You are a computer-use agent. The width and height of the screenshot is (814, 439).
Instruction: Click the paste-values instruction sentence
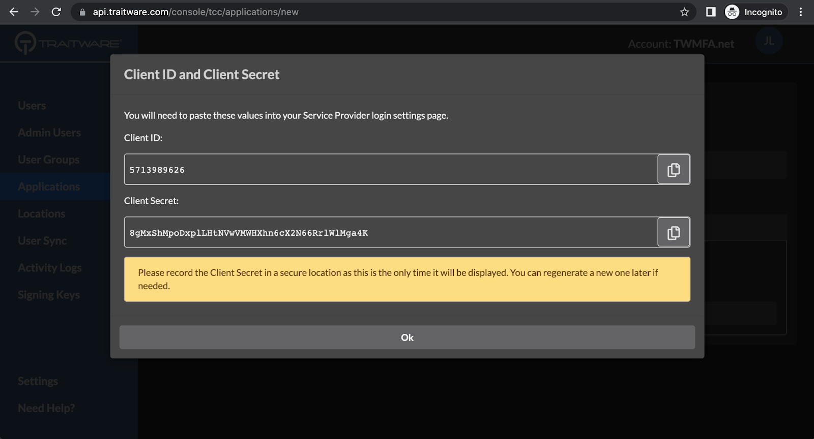[x=286, y=115]
